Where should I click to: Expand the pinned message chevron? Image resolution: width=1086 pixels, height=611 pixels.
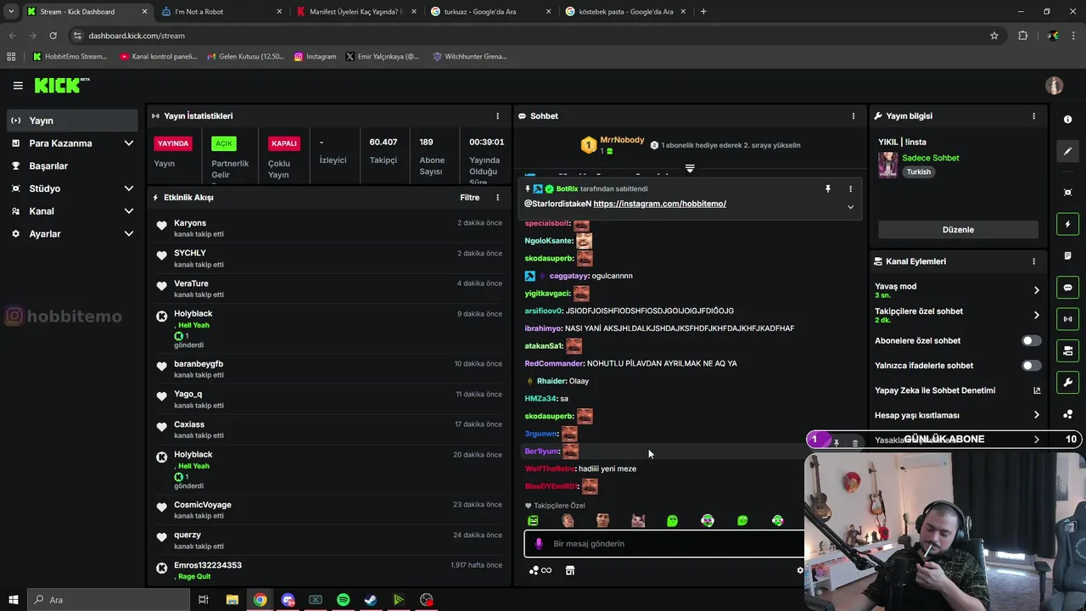tap(850, 207)
